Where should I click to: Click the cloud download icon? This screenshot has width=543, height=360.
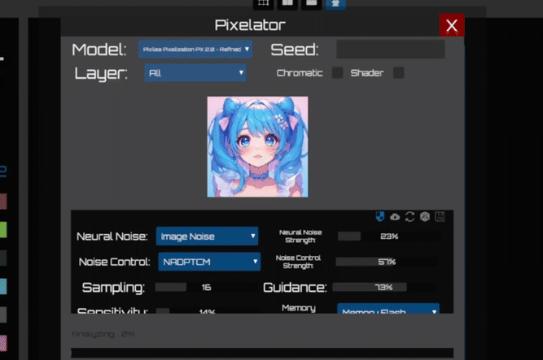click(395, 217)
